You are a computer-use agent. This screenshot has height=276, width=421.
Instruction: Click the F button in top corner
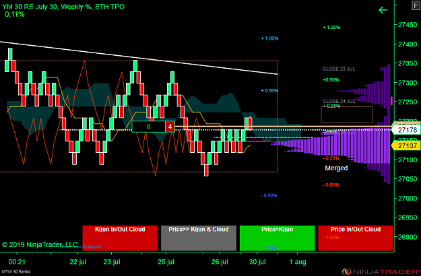coord(416,5)
